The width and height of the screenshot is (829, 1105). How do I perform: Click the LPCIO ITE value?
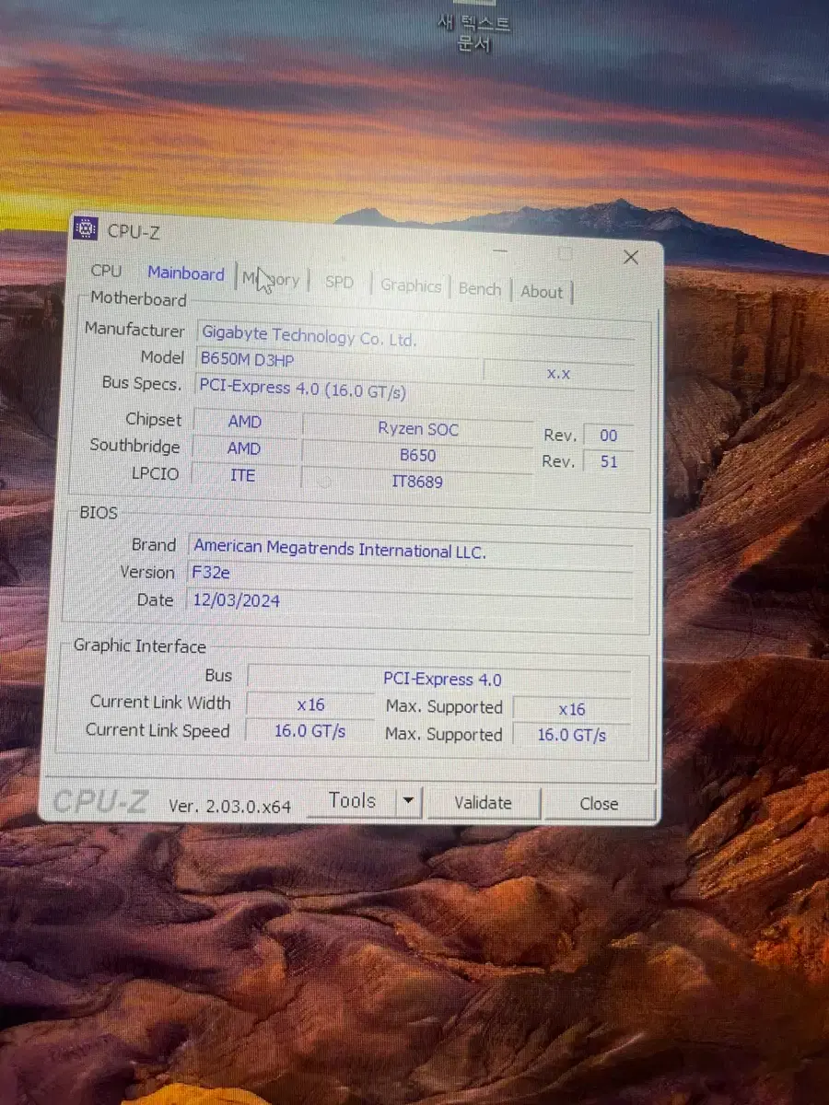[x=243, y=475]
